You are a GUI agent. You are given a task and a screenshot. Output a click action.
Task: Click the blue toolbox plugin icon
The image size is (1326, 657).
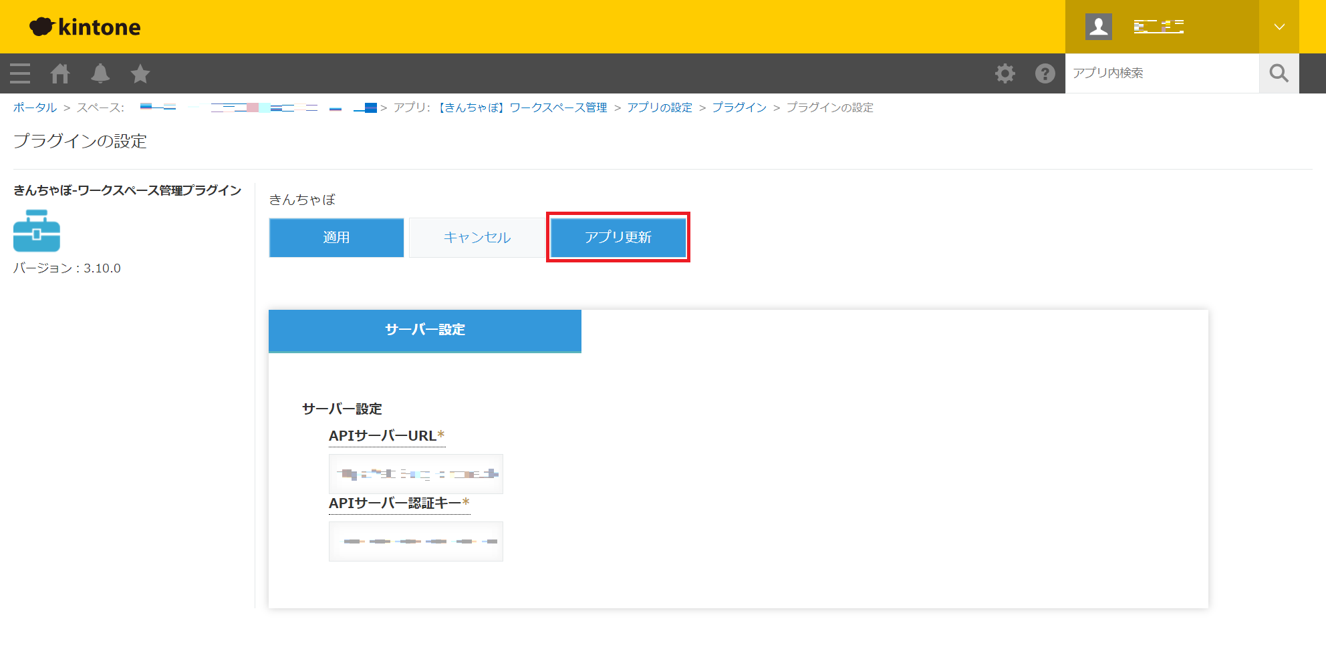37,231
